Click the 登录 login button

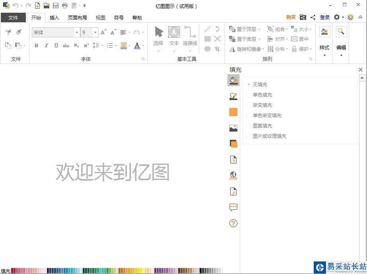coord(325,17)
